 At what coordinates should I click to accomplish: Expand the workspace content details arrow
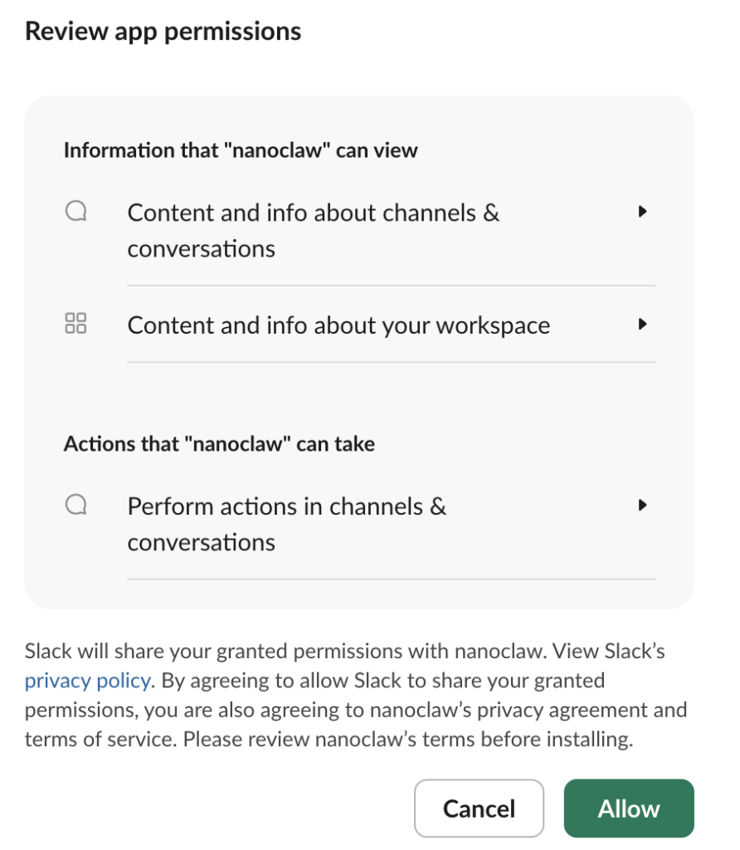pos(641,325)
